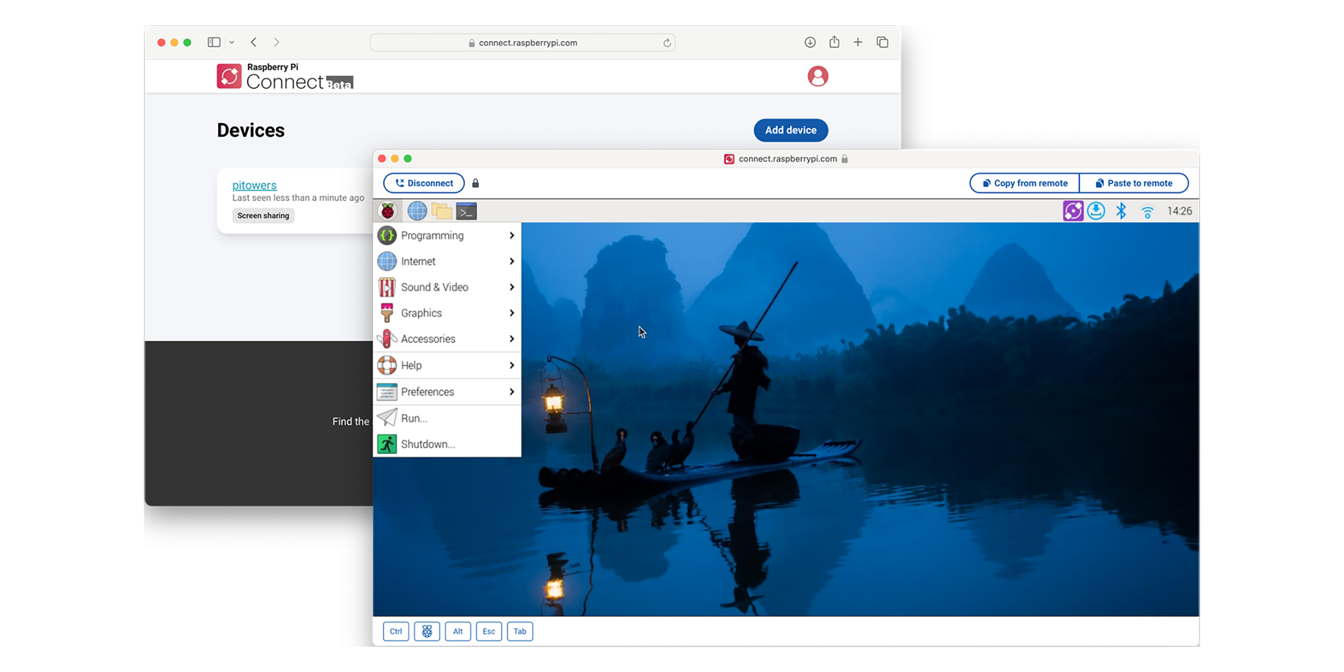
Task: Open the Preferences menu entry
Action: pos(447,392)
